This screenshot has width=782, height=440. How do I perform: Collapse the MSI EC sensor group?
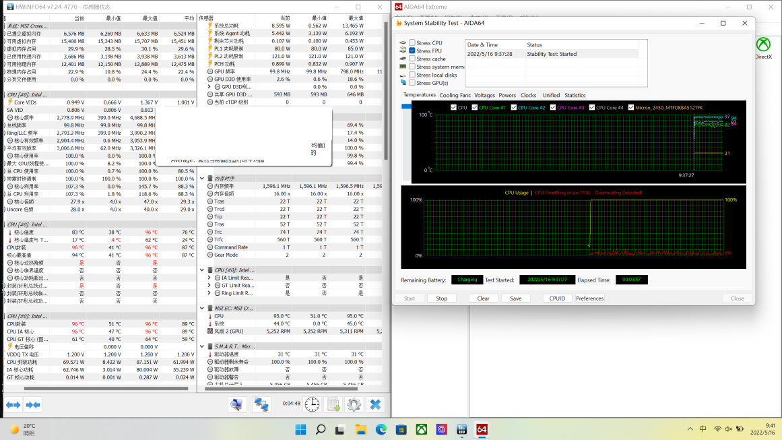click(202, 308)
